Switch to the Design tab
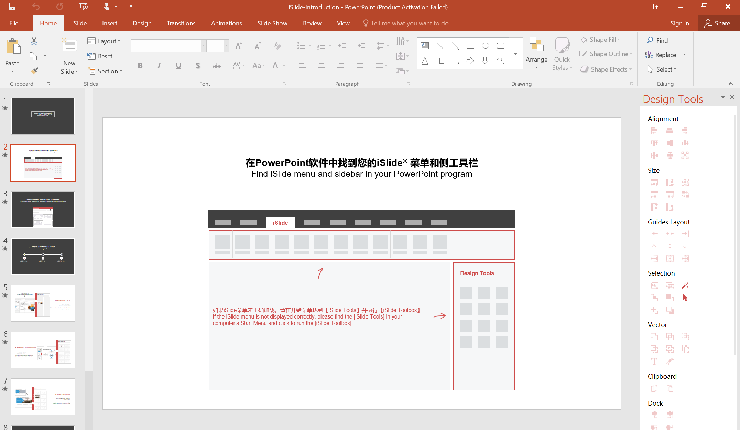Viewport: 740px width, 430px height. (142, 23)
